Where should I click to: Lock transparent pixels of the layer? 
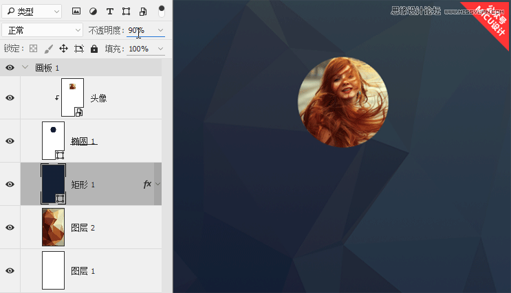pos(31,49)
